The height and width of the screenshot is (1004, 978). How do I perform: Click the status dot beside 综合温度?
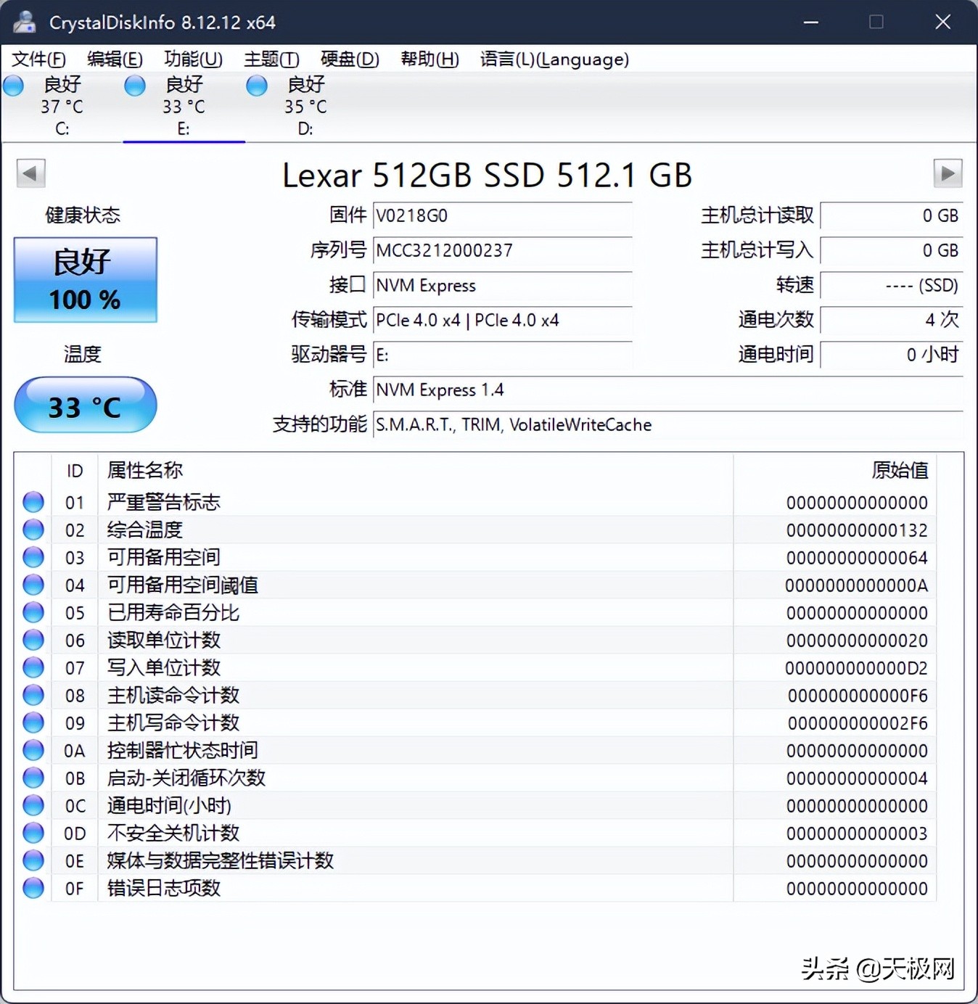(x=33, y=529)
